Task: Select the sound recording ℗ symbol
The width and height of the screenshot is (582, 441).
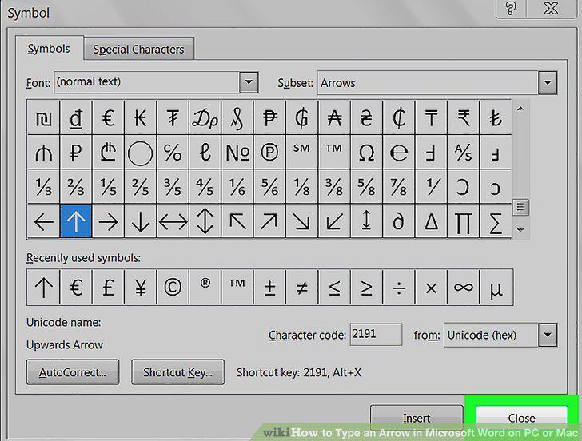Action: pyautogui.click(x=269, y=152)
